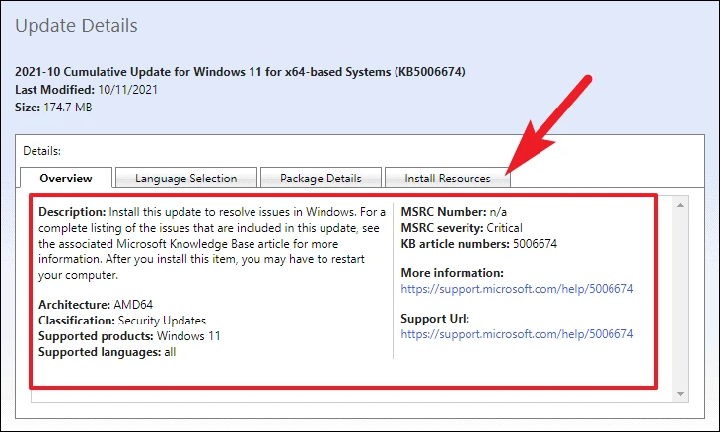Click the Supported products Windows 11 line
720x432 pixels.
pyautogui.click(x=129, y=336)
